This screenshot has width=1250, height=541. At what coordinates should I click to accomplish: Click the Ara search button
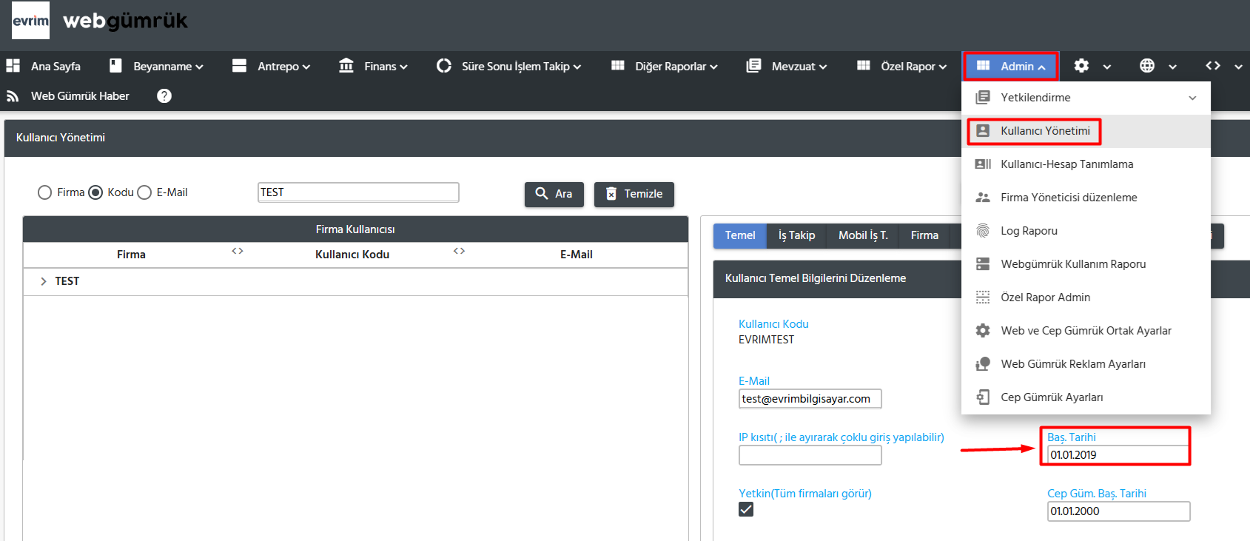click(554, 194)
